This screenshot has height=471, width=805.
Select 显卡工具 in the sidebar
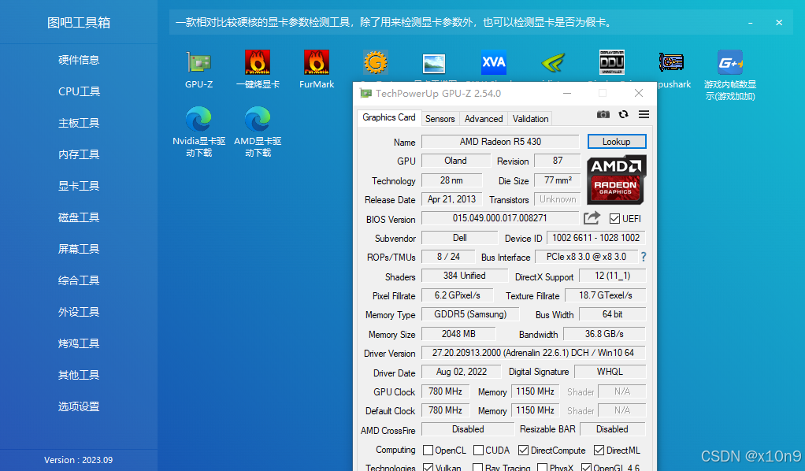click(79, 186)
